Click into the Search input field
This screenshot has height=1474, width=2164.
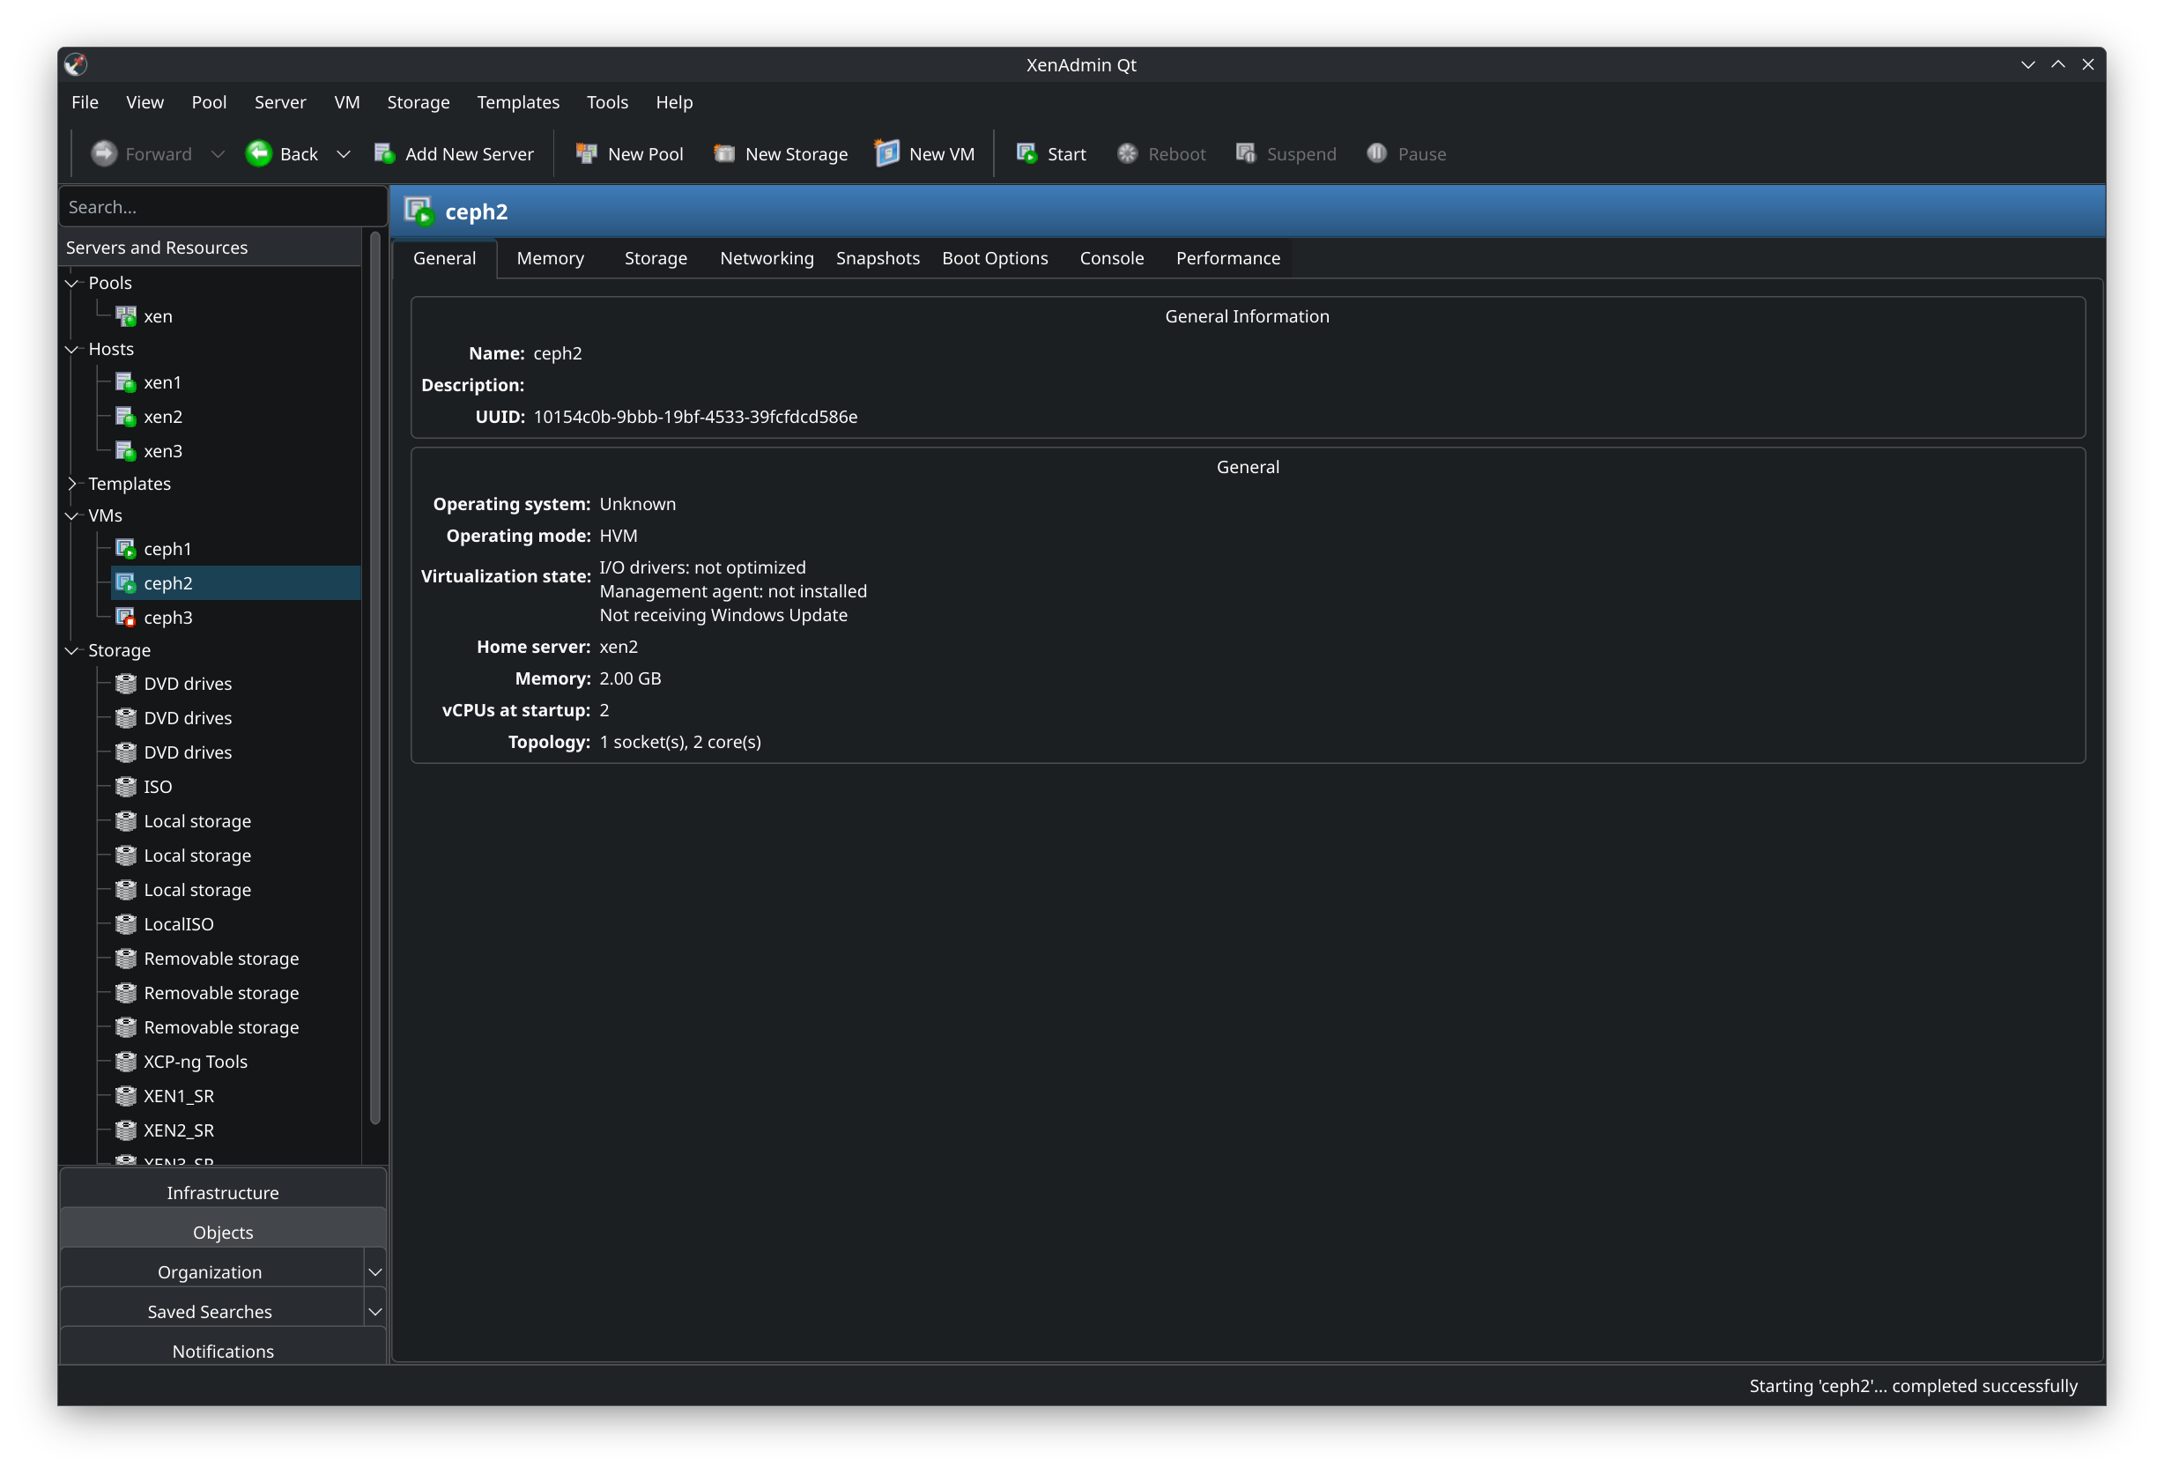click(223, 207)
